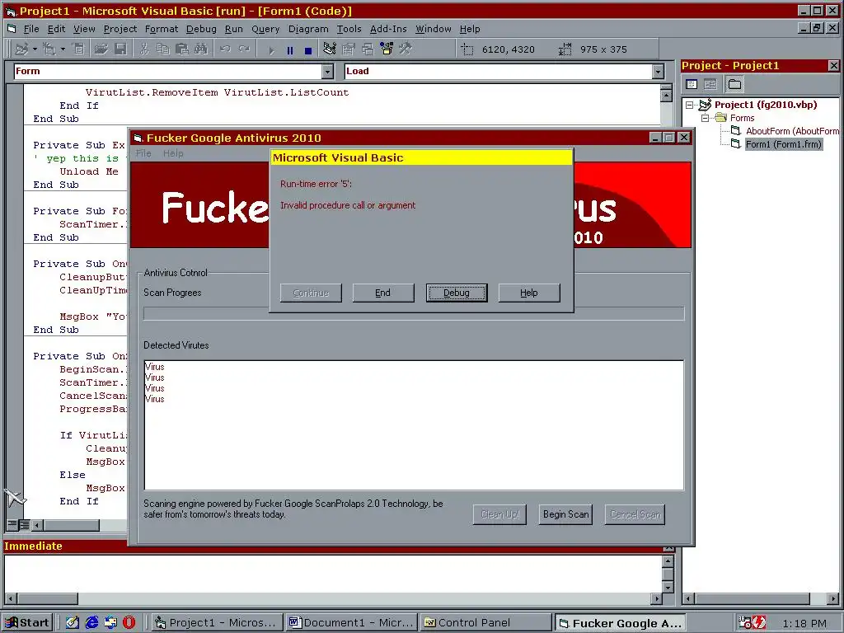Viewport: 844px width, 633px height.
Task: Open the Run menu
Action: [233, 29]
